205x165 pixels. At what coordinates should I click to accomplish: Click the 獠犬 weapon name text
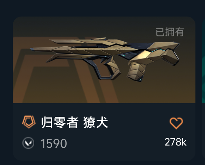[96, 122]
